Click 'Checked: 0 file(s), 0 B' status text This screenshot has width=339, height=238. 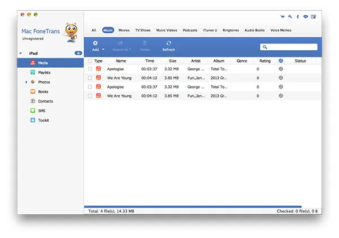pyautogui.click(x=297, y=211)
